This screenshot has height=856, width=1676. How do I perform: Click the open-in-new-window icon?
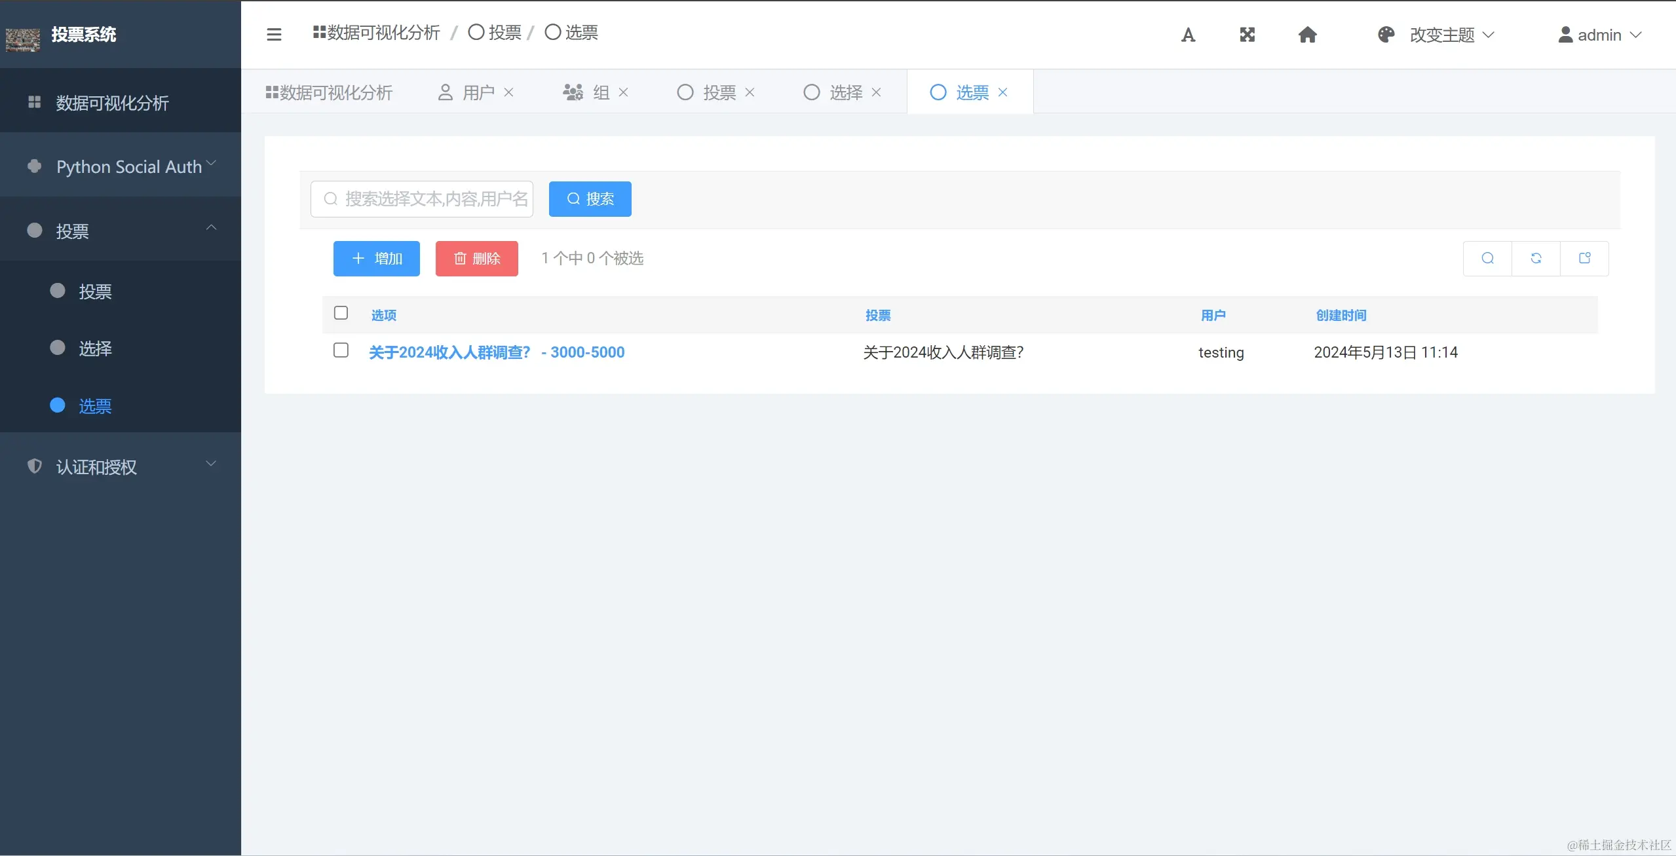click(1584, 258)
